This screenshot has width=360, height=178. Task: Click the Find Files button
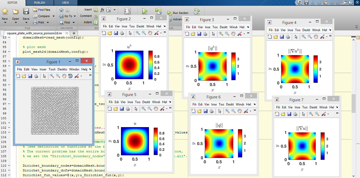pyautogui.click(x=42, y=10)
